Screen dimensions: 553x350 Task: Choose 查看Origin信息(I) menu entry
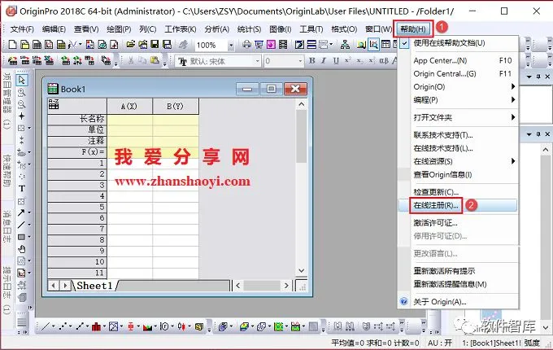click(x=458, y=174)
